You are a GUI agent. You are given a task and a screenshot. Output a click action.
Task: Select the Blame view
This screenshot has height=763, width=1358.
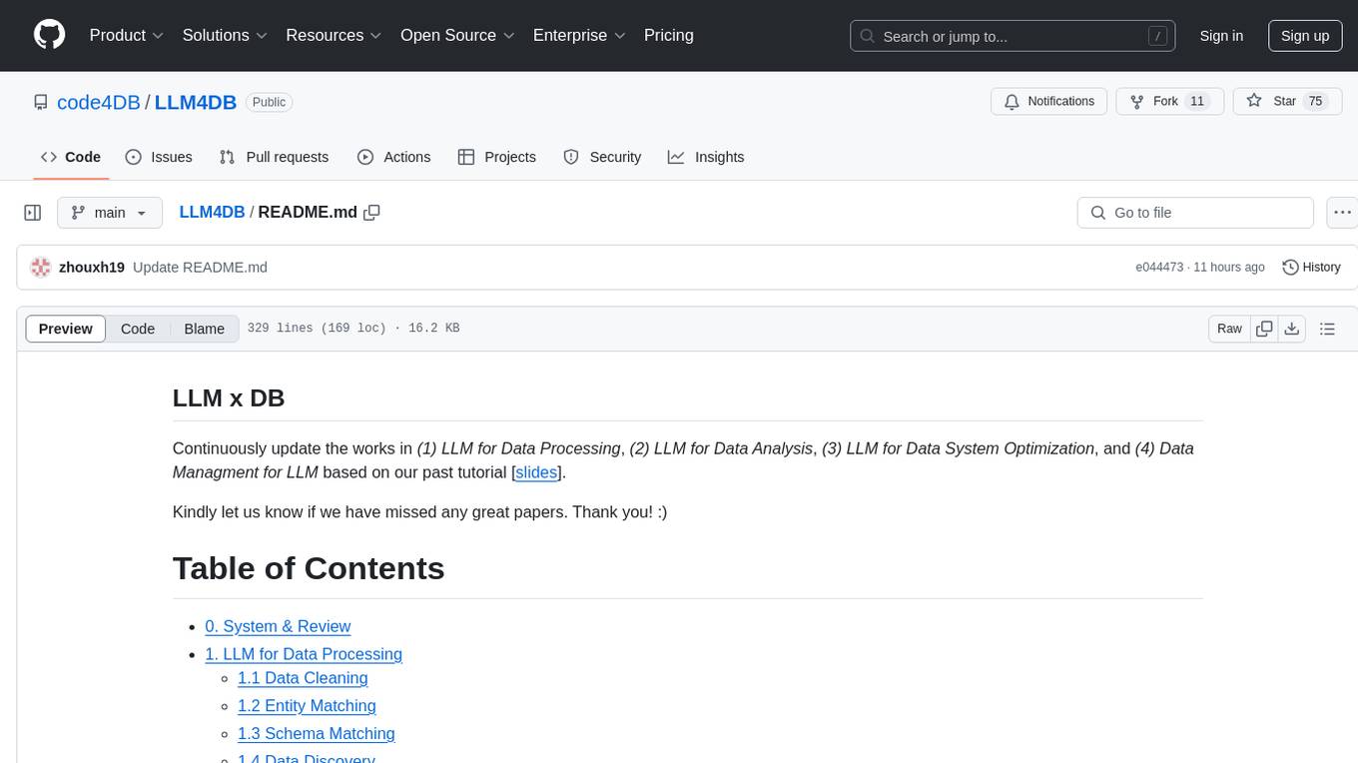click(205, 329)
